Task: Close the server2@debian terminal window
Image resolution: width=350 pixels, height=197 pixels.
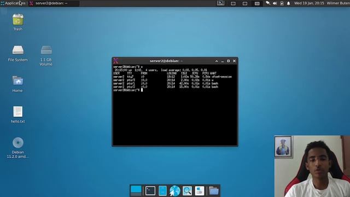Action: (x=235, y=61)
